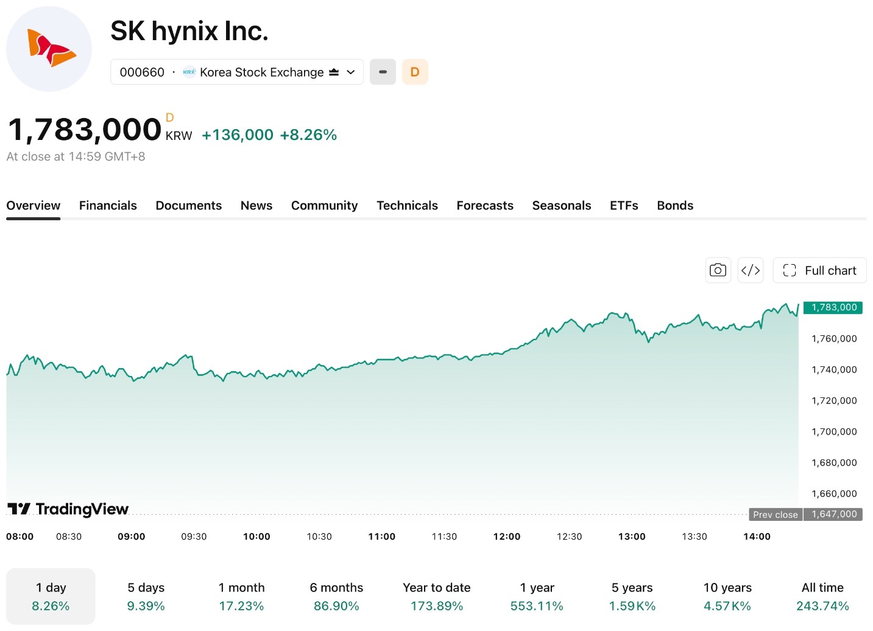Open the Community tab
This screenshot has width=873, height=631.
click(324, 206)
